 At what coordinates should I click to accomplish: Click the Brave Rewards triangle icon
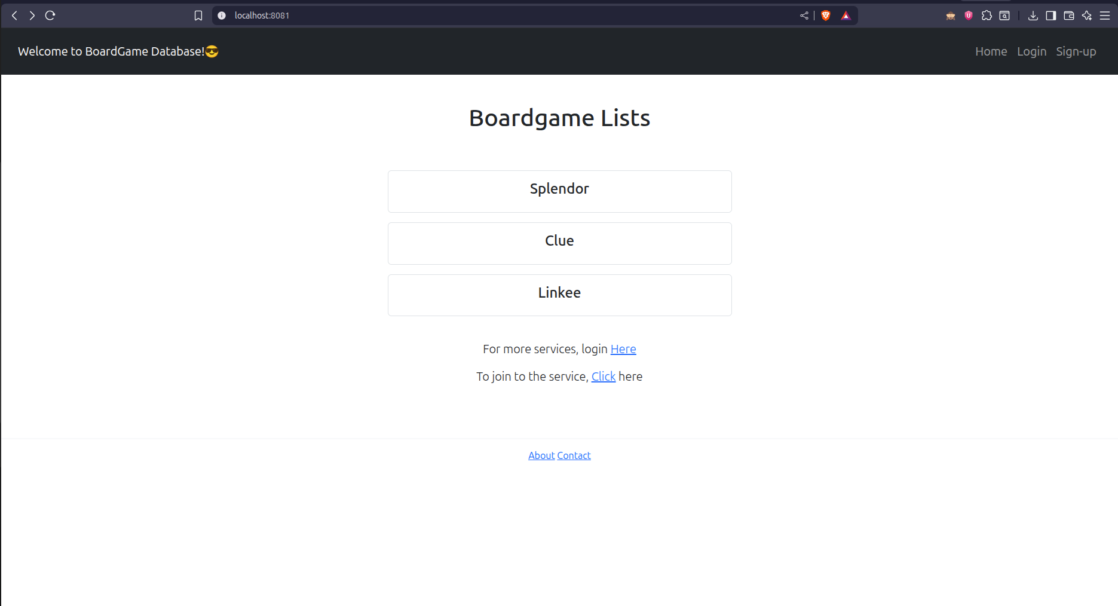pos(846,16)
